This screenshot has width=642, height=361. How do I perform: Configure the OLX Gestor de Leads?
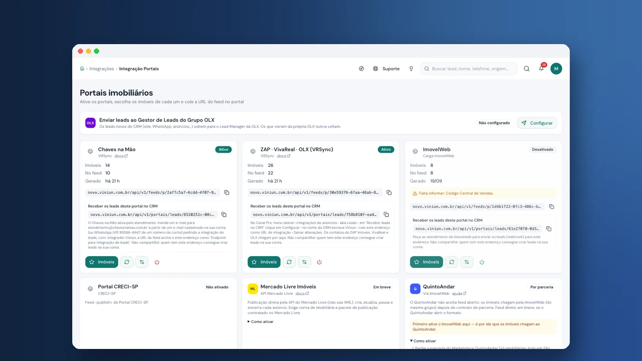[x=537, y=123]
